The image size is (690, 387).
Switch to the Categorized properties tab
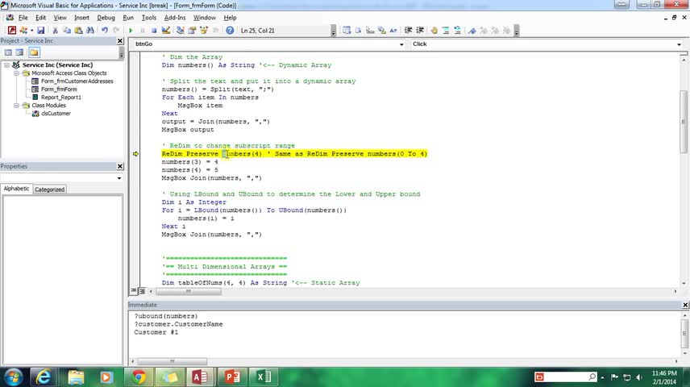(49, 189)
